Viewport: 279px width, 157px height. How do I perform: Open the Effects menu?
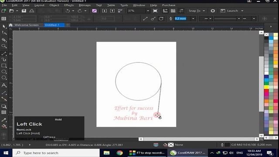[69, 5]
